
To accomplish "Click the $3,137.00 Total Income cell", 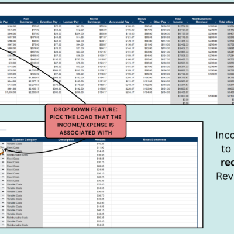I will coord(180,30).
